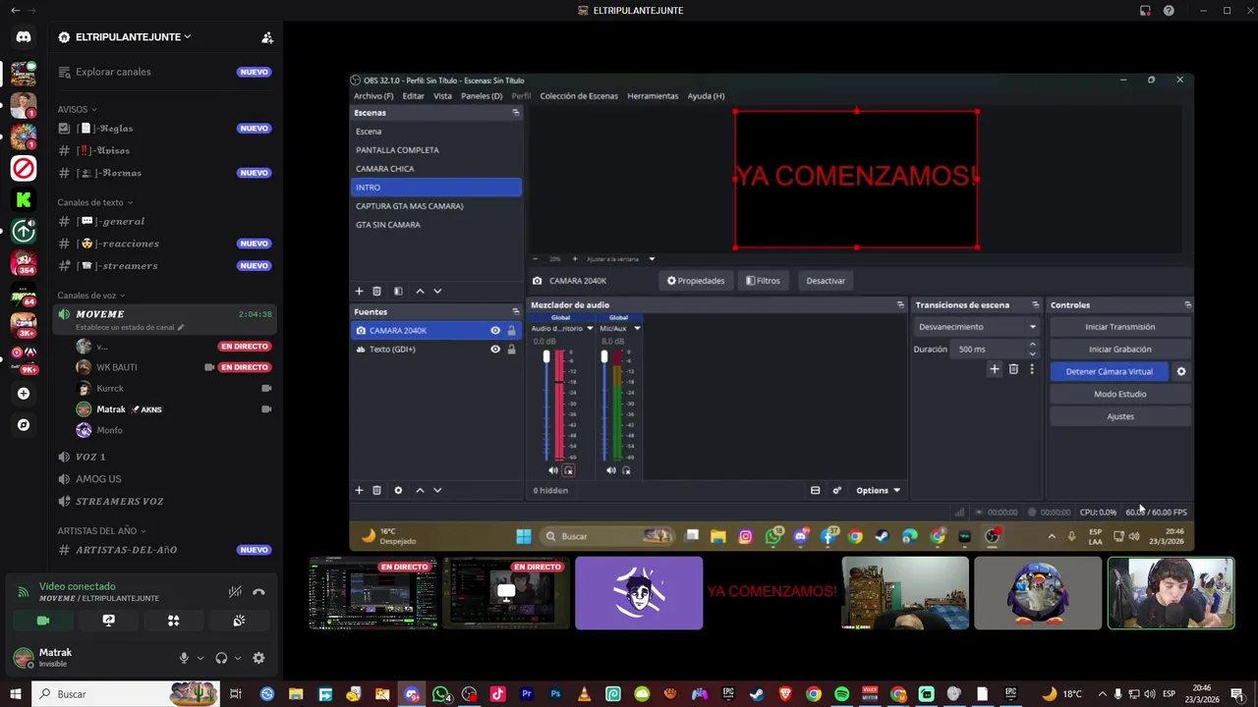
Task: Switch the audio mixer layout icon
Action: (815, 490)
